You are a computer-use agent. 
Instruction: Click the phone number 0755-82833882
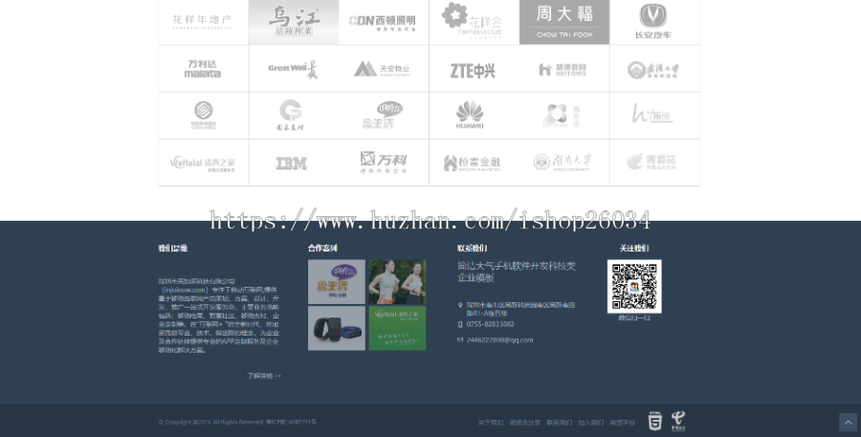[491, 324]
